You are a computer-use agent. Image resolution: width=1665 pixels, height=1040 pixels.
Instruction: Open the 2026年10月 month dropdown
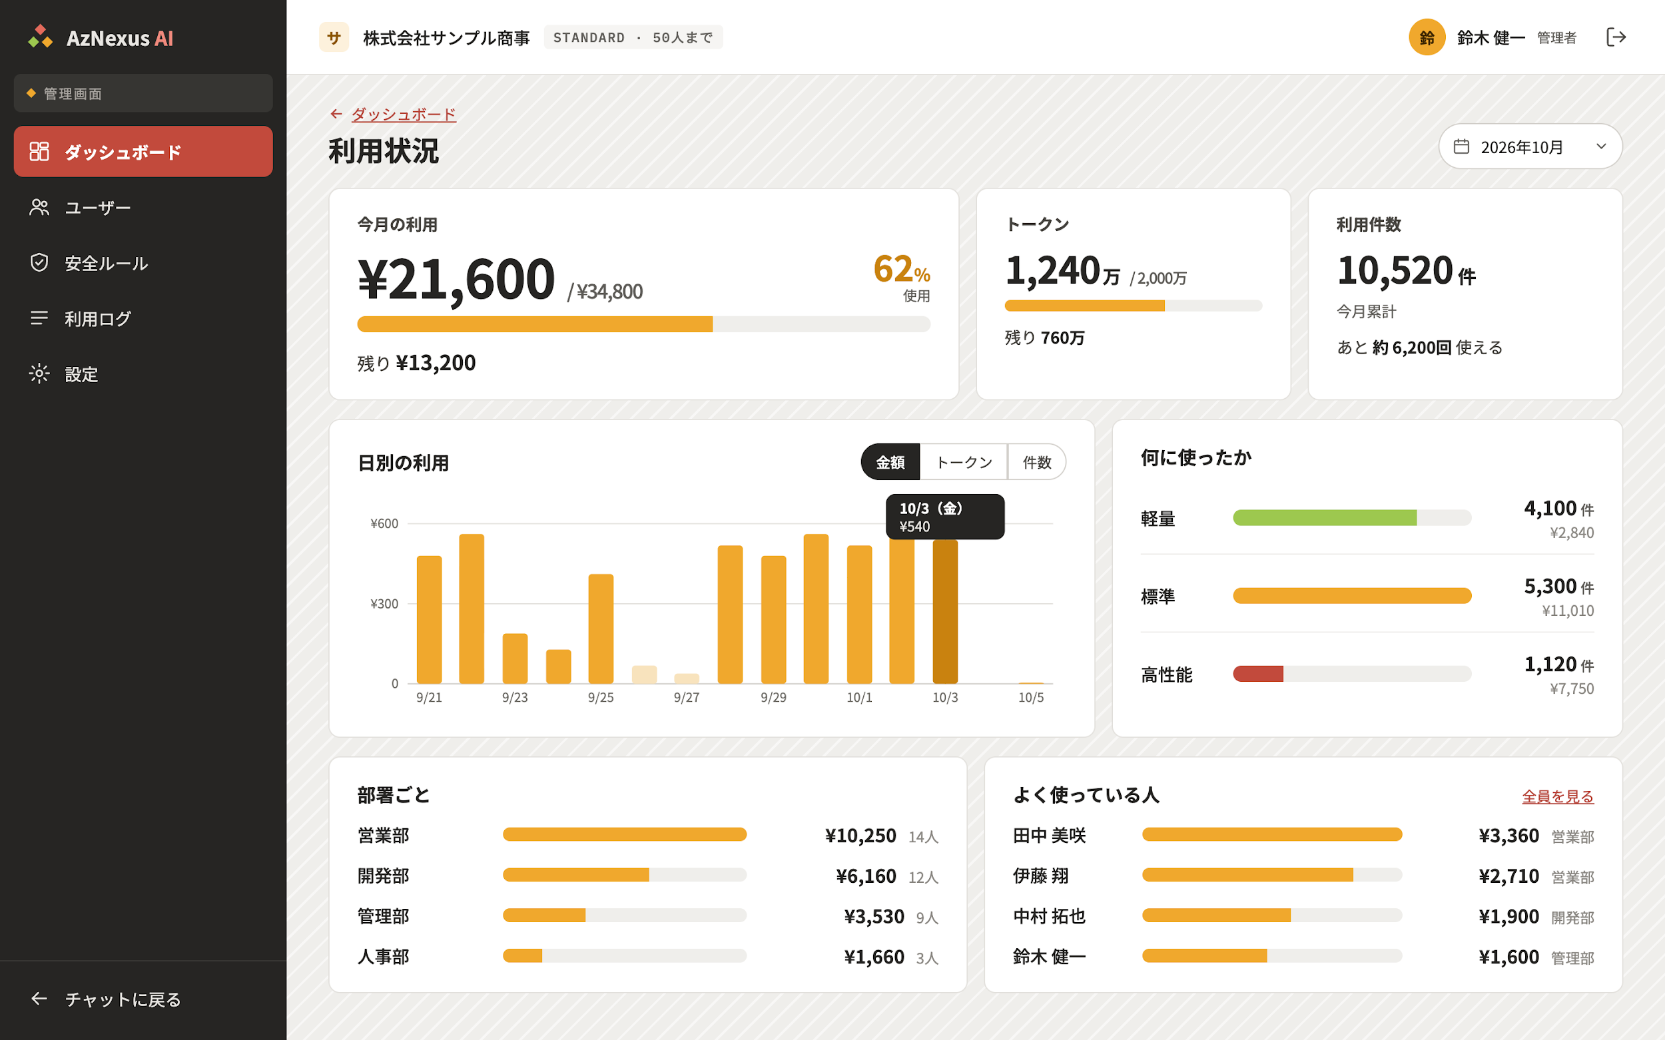click(1530, 146)
